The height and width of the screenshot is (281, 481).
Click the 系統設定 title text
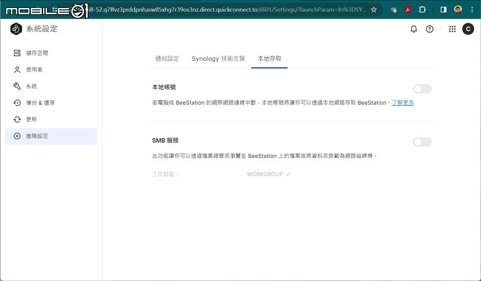pyautogui.click(x=42, y=29)
